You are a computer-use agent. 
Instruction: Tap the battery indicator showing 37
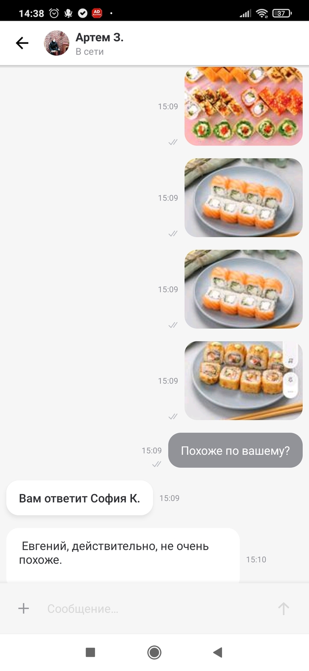point(282,13)
